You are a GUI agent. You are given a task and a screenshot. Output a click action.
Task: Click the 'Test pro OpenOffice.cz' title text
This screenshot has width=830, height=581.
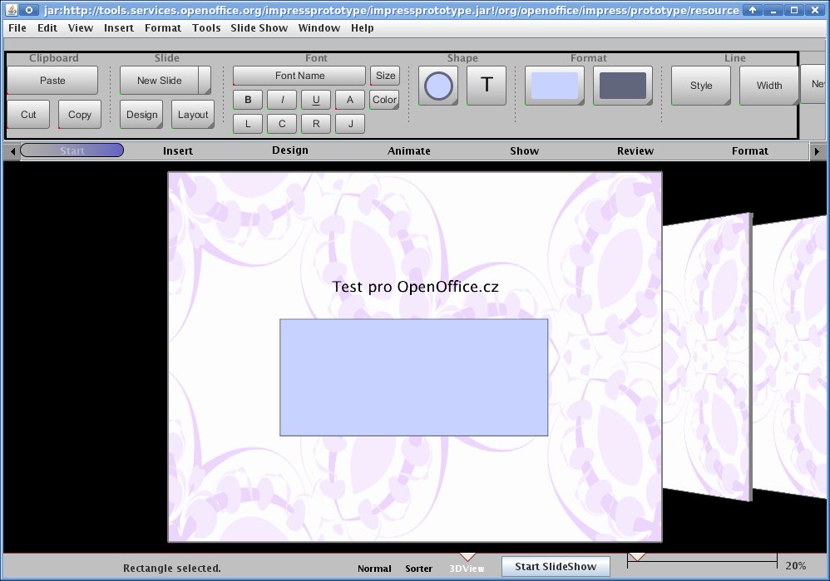point(415,287)
